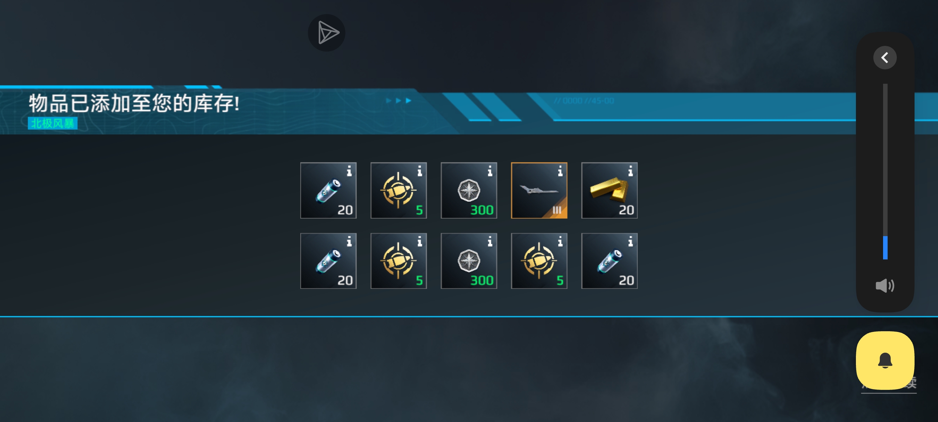Select the gold bars reward tile

tap(609, 191)
